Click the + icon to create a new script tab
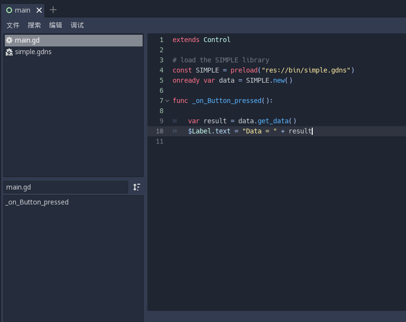Screen dimensions: 406x322 [x=53, y=10]
